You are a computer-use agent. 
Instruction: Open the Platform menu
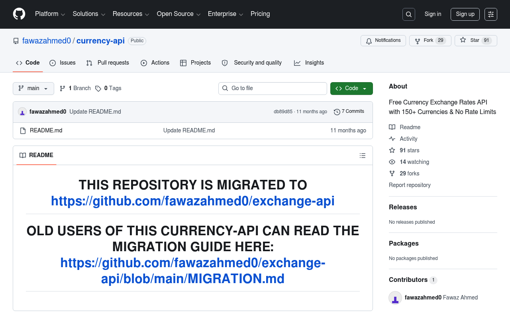pos(50,14)
